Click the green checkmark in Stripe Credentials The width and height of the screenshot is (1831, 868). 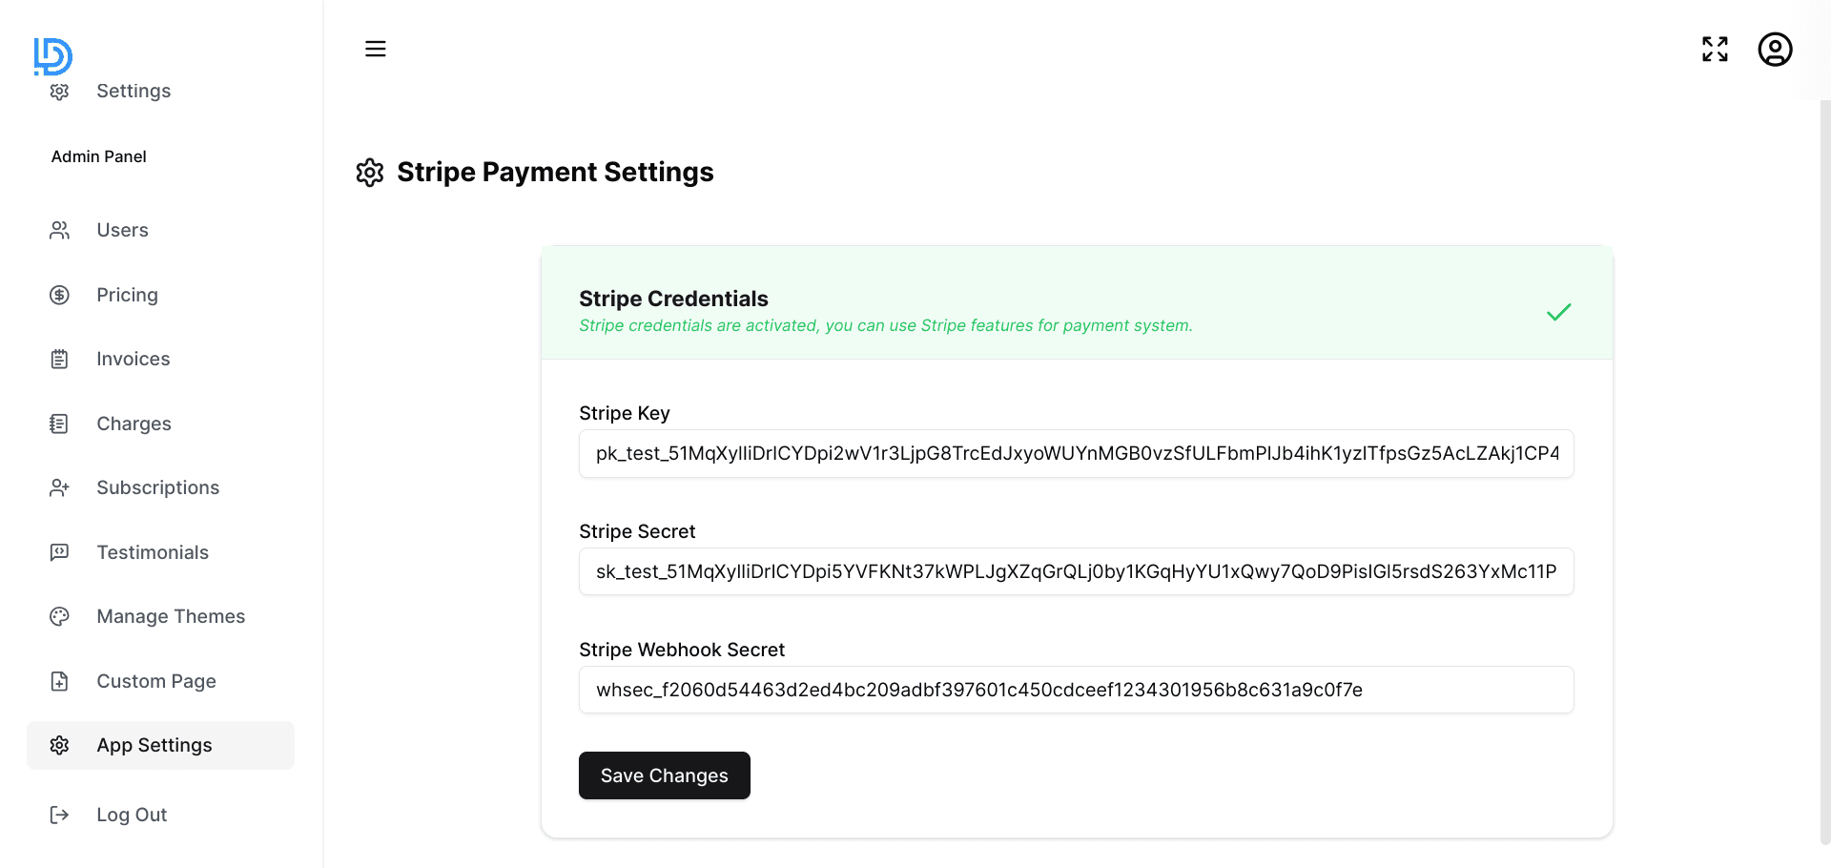1558,313
